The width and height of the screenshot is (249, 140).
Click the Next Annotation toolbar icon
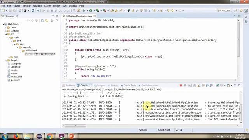pyautogui.click(x=154, y=10)
